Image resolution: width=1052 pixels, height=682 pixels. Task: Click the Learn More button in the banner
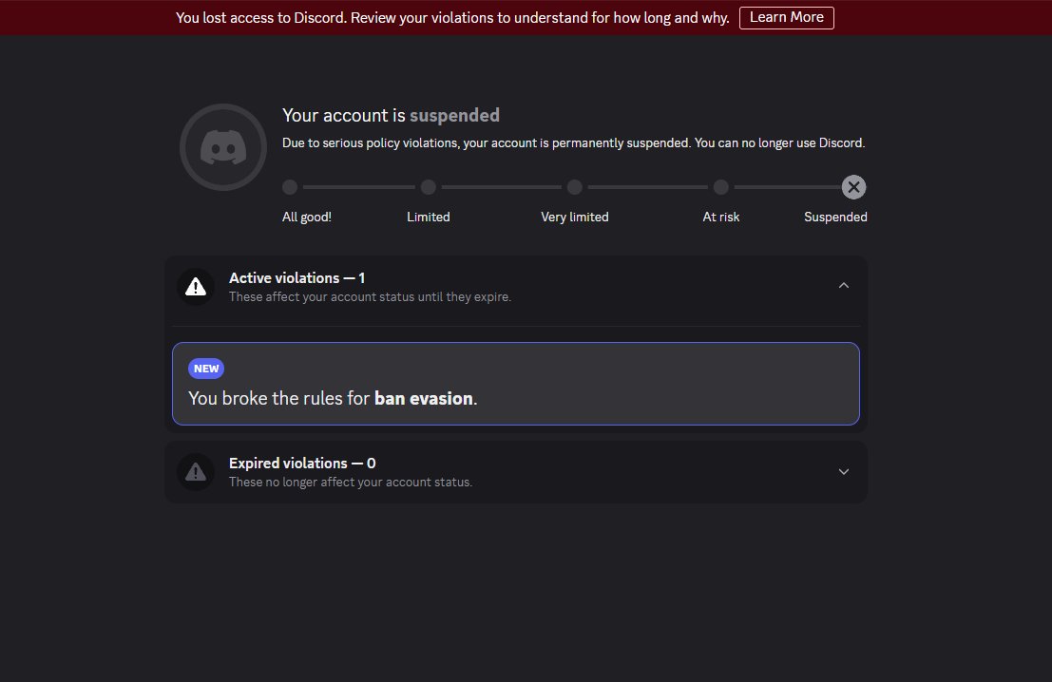click(x=786, y=17)
